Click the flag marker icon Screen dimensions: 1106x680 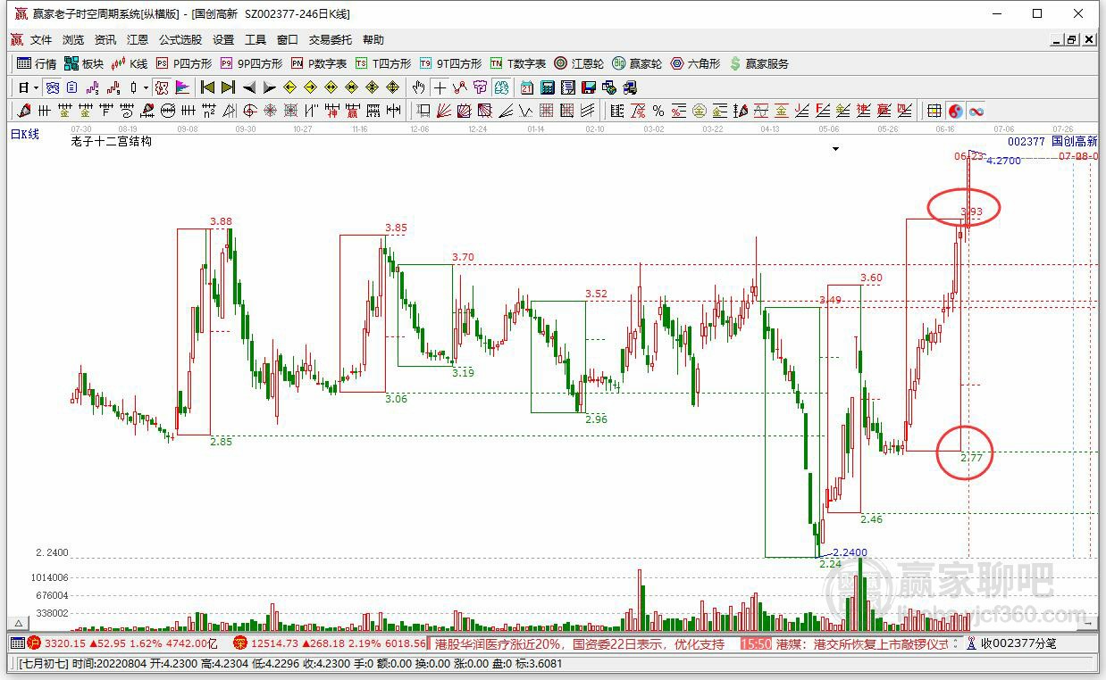click(182, 87)
